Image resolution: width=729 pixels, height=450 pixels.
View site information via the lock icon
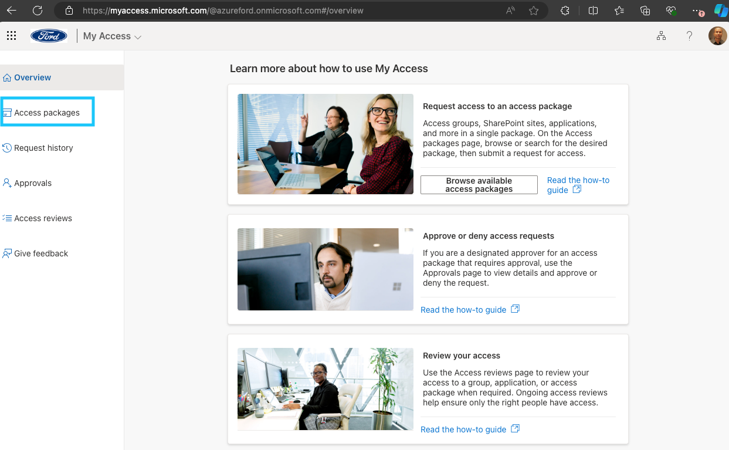click(x=69, y=11)
